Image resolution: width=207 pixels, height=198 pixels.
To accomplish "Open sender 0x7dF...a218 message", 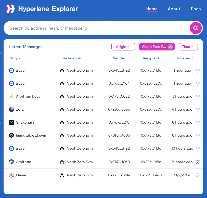I will [119, 123].
